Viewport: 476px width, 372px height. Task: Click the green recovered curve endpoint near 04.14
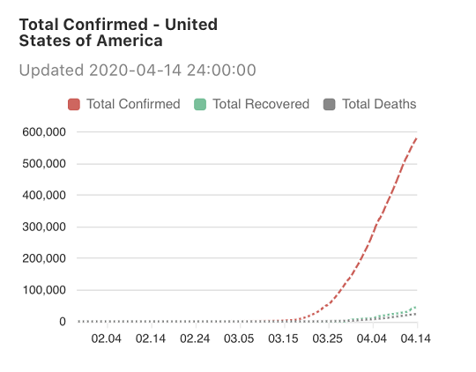click(x=415, y=308)
